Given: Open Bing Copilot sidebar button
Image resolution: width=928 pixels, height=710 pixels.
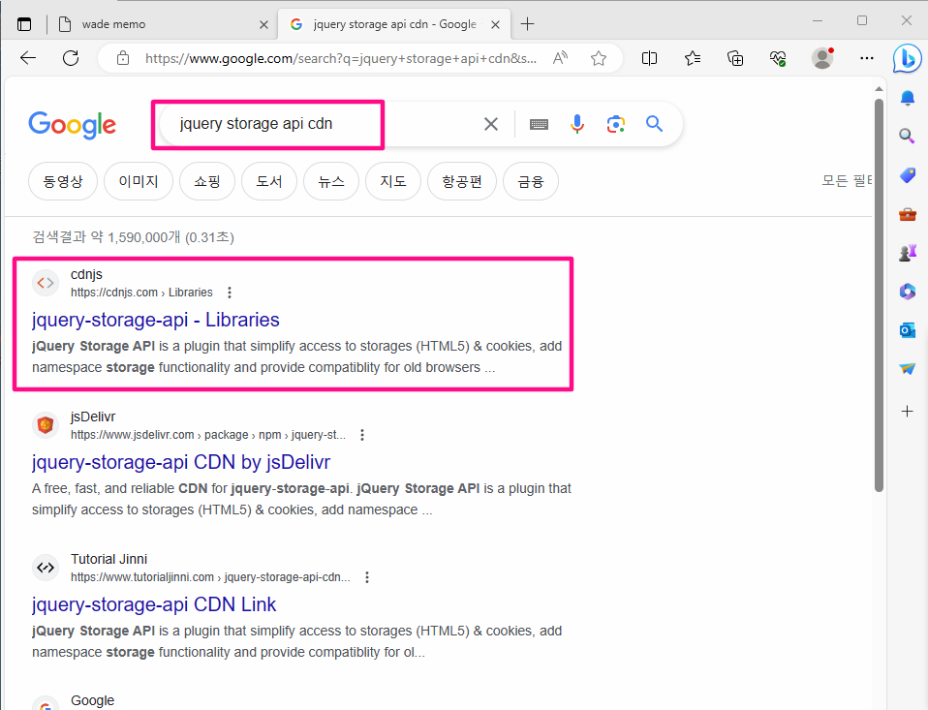Looking at the screenshot, I should (908, 58).
